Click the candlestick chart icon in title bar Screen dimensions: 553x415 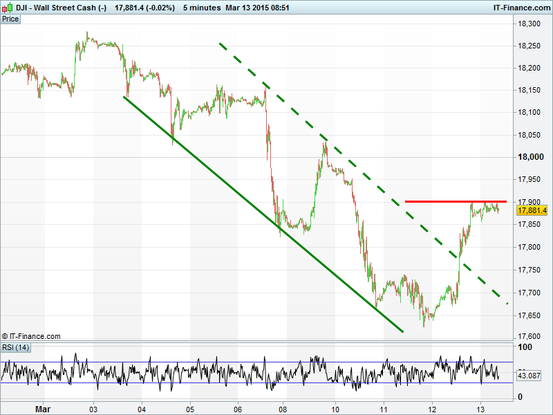point(8,8)
